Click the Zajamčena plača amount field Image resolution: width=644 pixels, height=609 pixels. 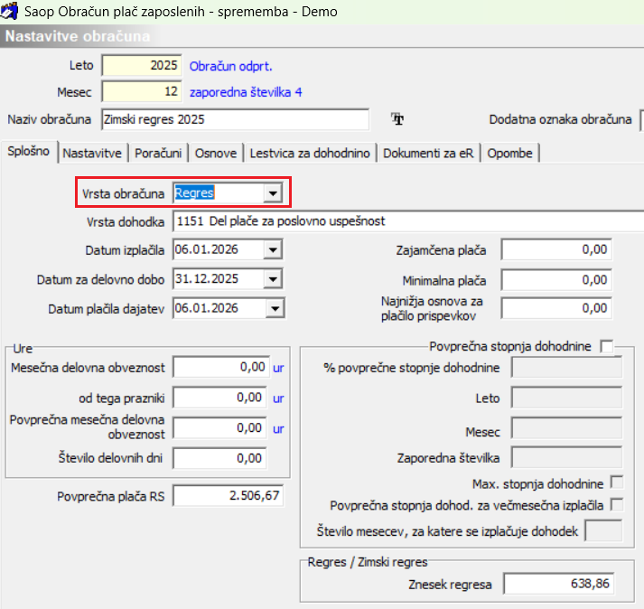coord(556,249)
